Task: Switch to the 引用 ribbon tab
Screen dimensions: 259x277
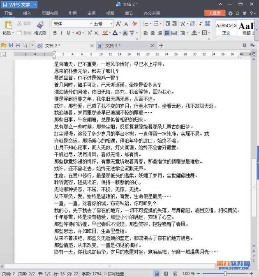Action: [73, 13]
